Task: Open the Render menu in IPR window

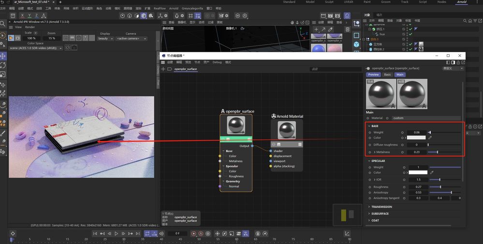Action: coord(30,27)
